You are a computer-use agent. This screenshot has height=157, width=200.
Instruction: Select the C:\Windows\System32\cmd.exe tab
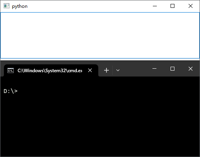click(x=51, y=70)
